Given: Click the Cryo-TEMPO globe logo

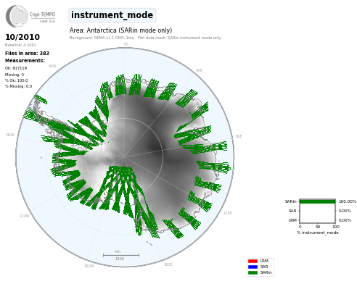Looking at the screenshot, I should 17,16.
